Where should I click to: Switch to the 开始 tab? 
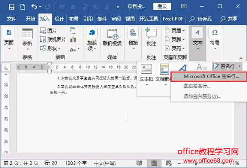click(x=30, y=19)
